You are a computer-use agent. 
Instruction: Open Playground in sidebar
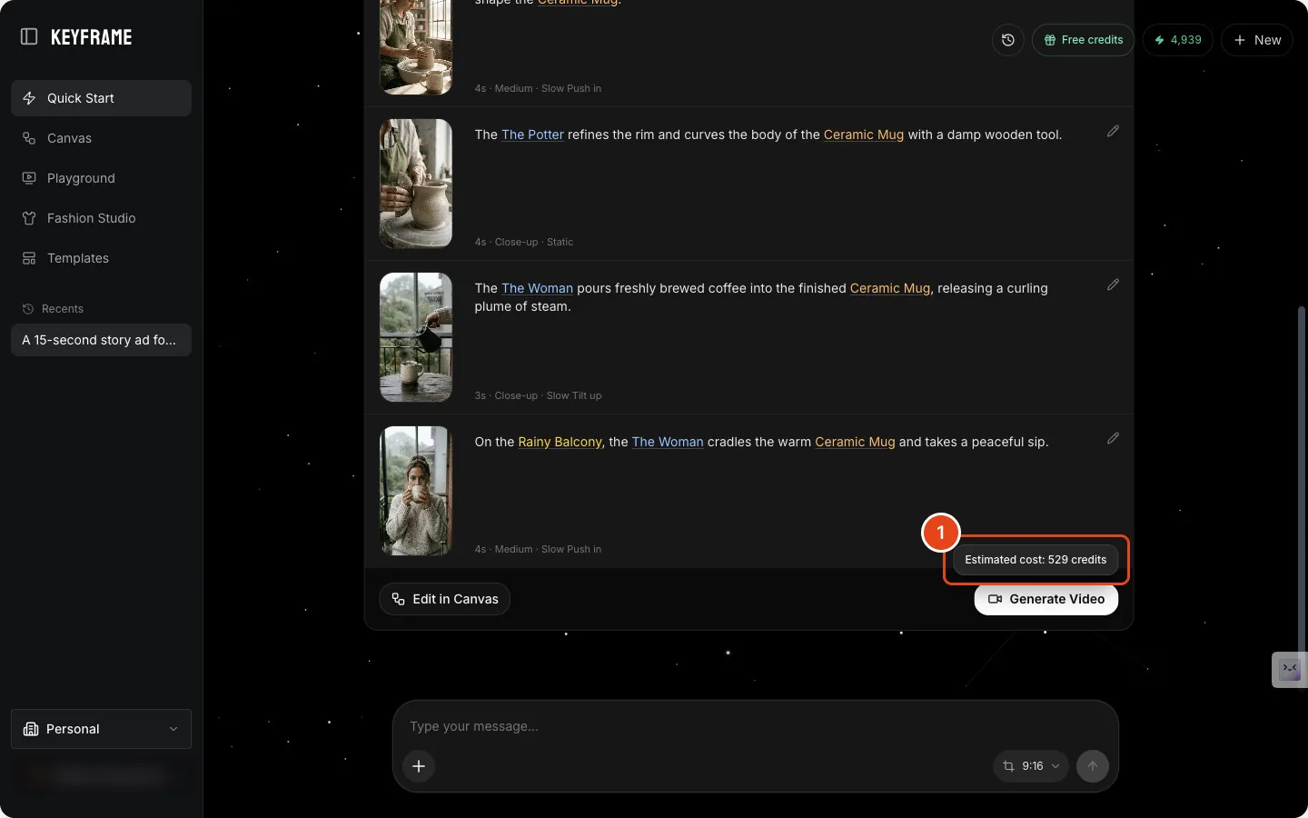(101, 178)
